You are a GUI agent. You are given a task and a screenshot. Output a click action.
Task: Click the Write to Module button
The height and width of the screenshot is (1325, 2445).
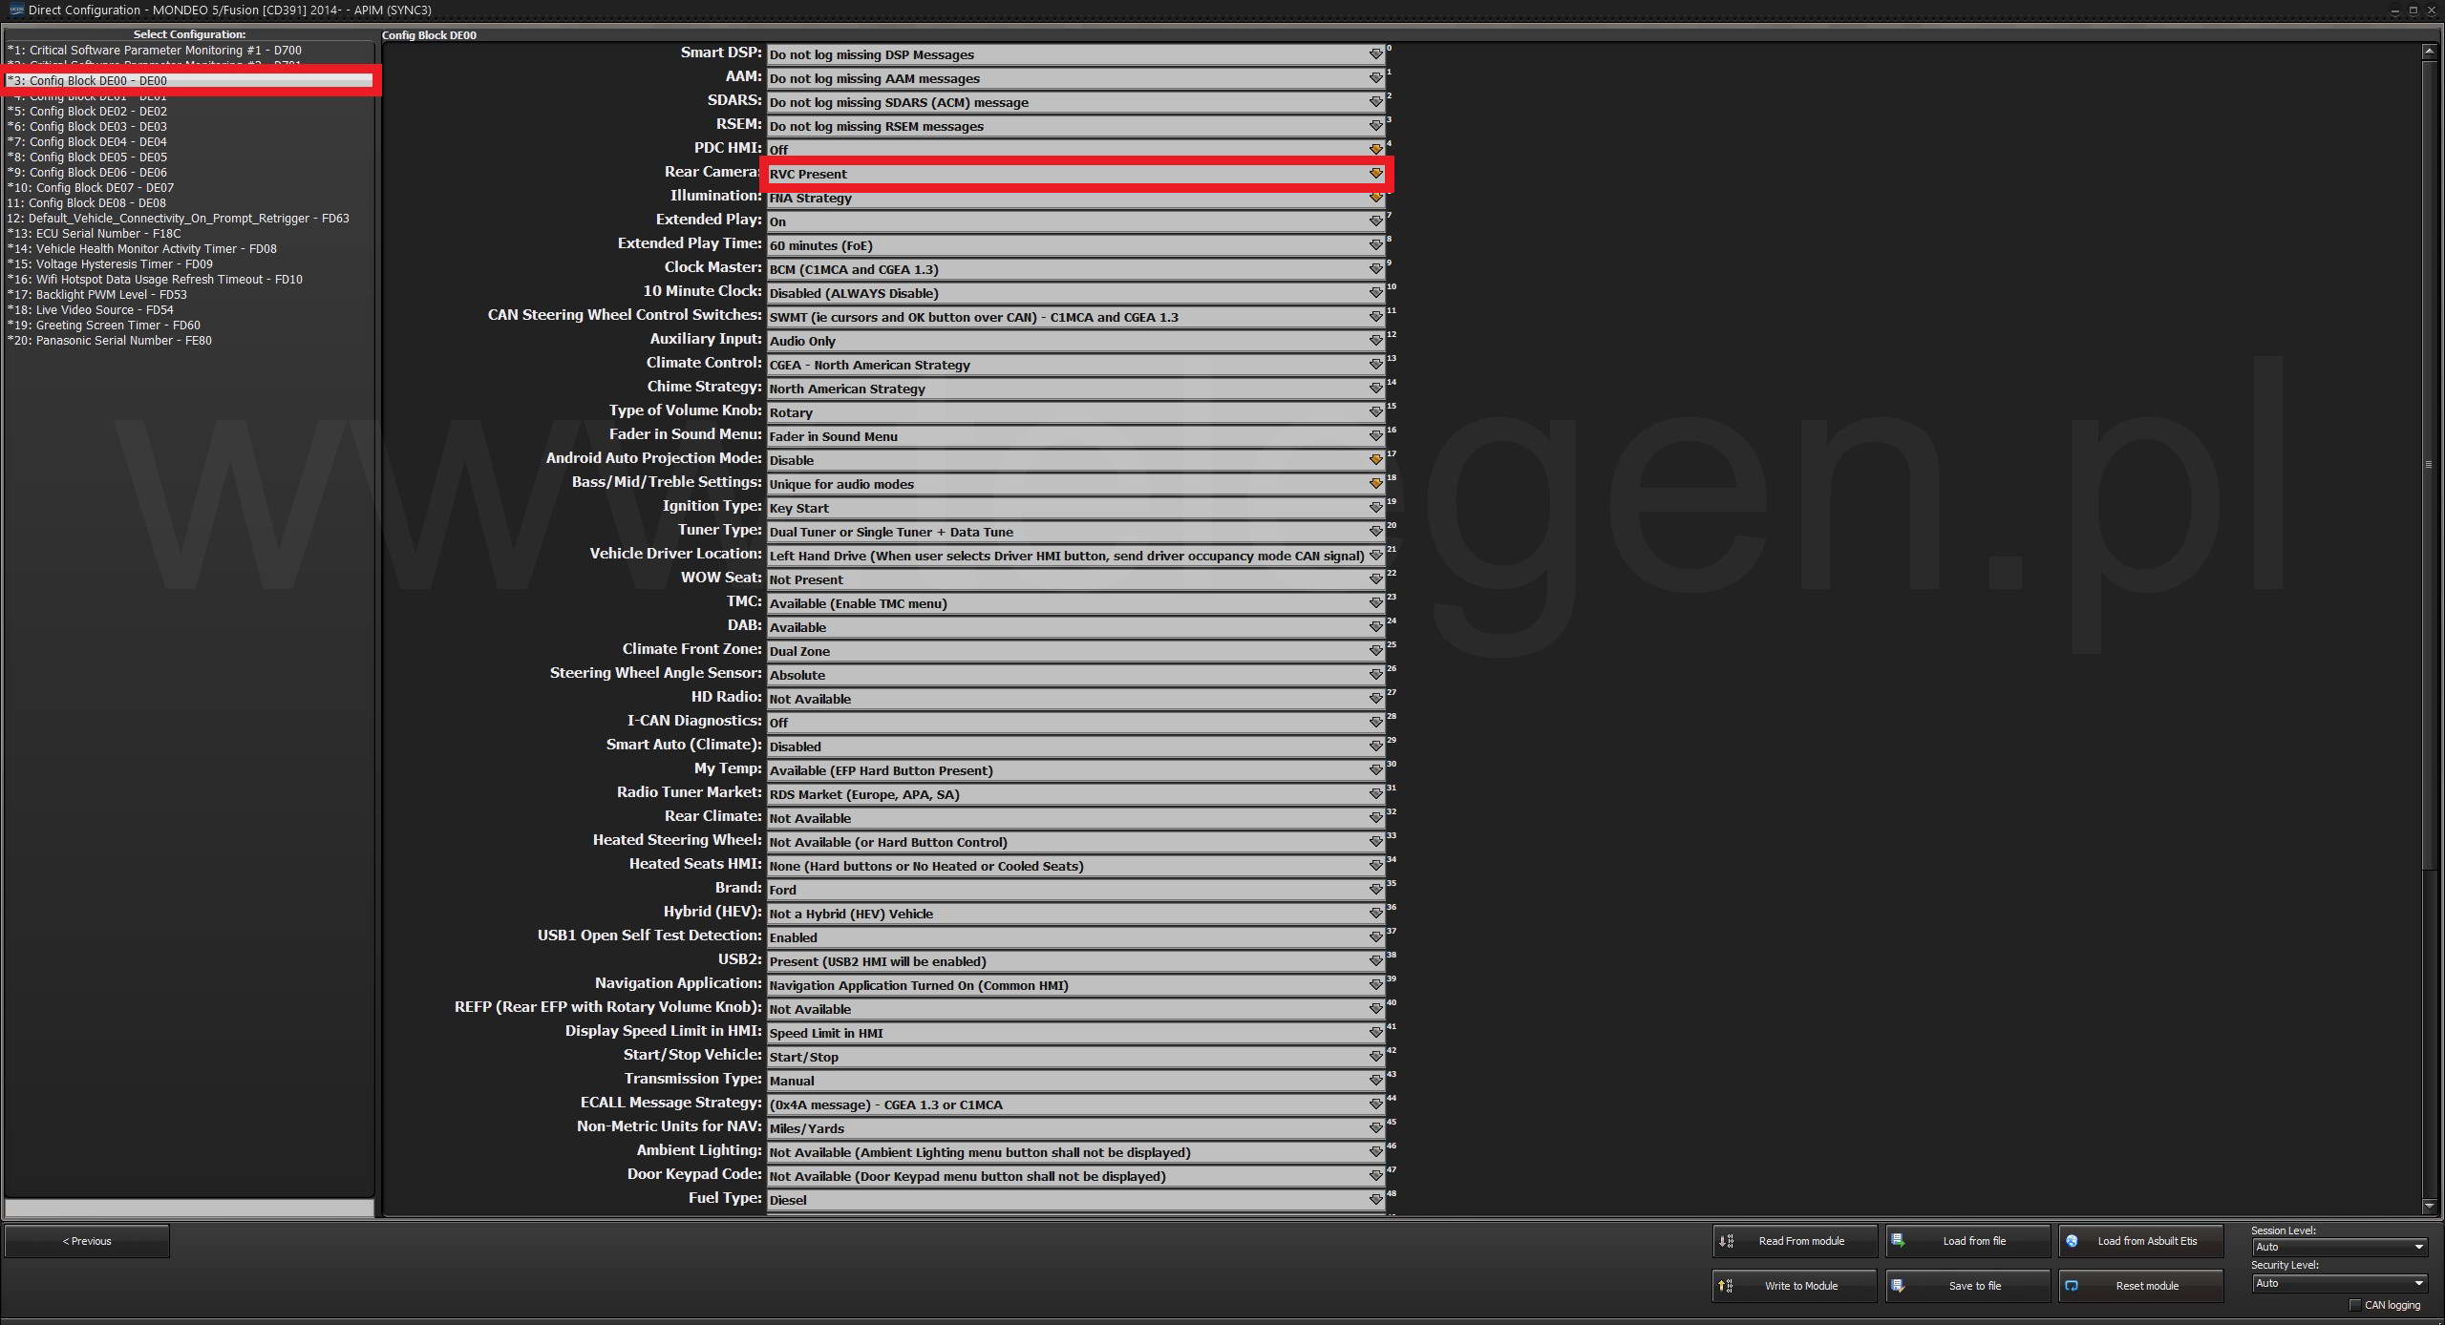coord(1795,1286)
